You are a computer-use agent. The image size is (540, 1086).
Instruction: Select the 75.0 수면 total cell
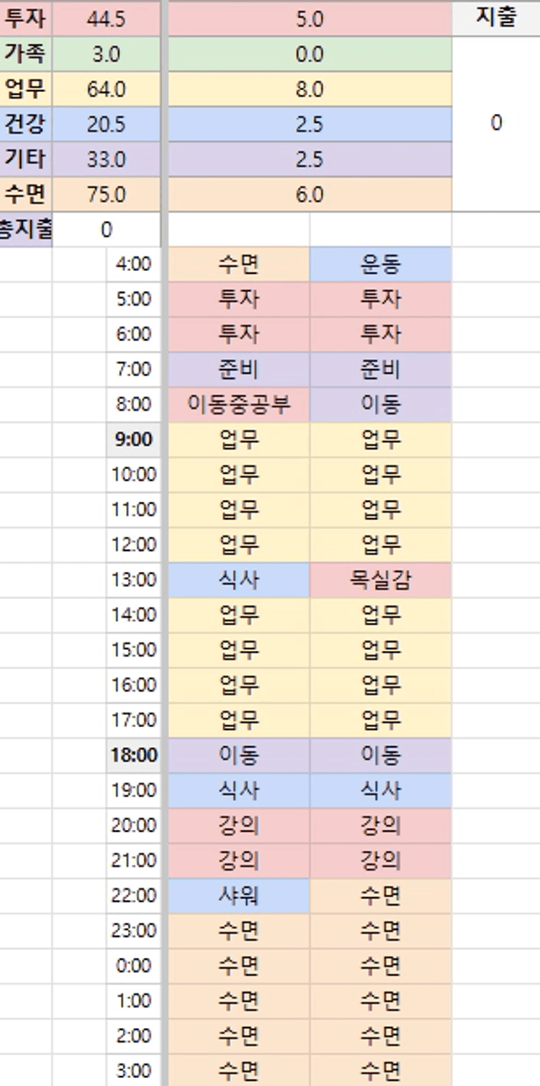point(106,194)
